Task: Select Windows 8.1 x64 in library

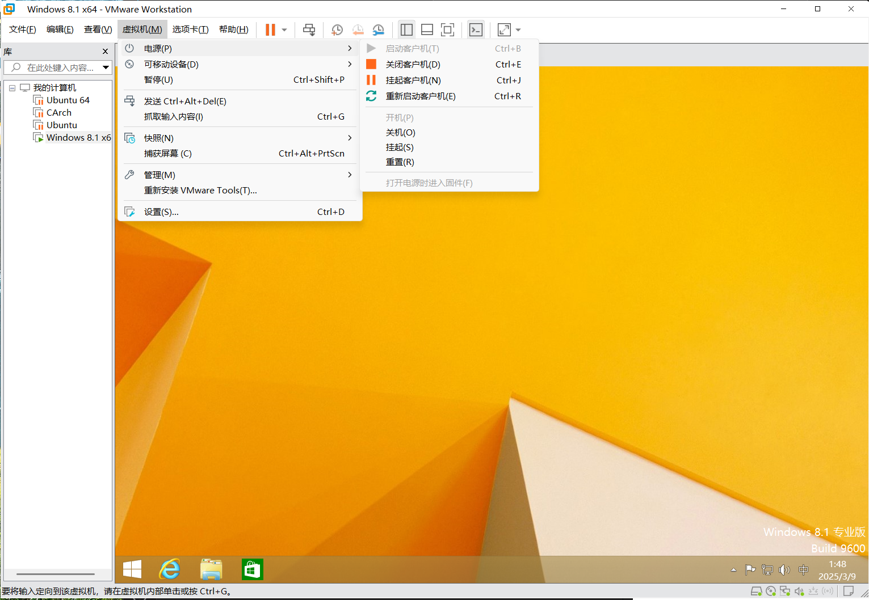Action: [72, 137]
